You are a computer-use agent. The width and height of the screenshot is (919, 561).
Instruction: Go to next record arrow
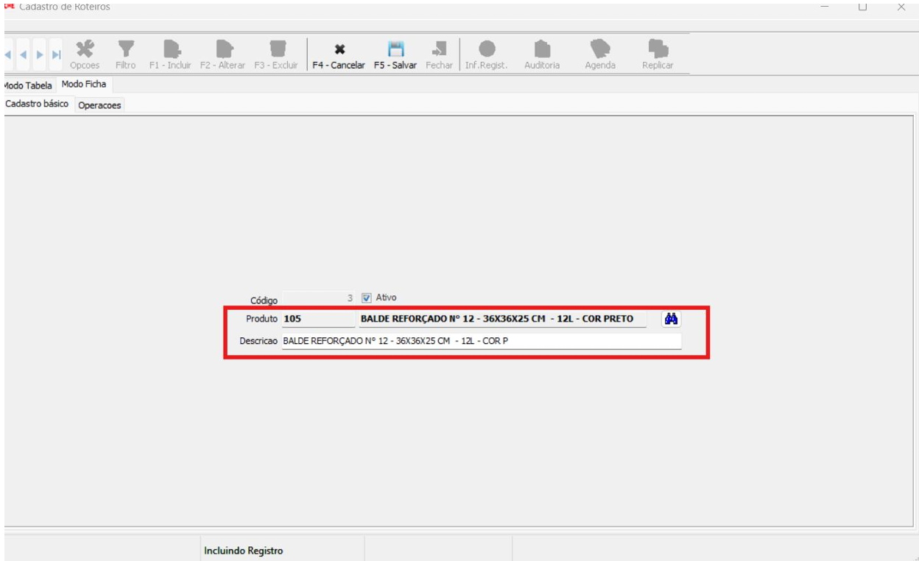[41, 56]
